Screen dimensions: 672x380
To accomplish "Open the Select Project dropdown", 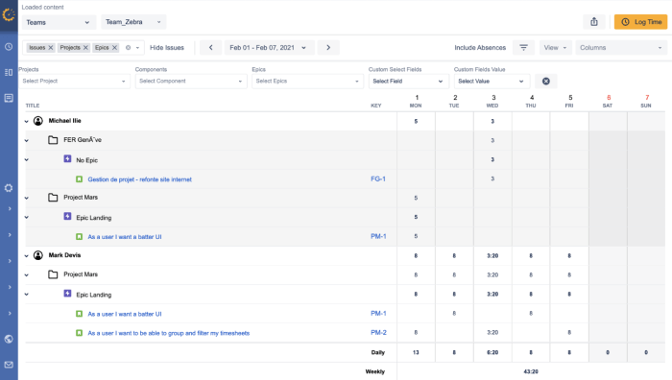I will 74,81.
